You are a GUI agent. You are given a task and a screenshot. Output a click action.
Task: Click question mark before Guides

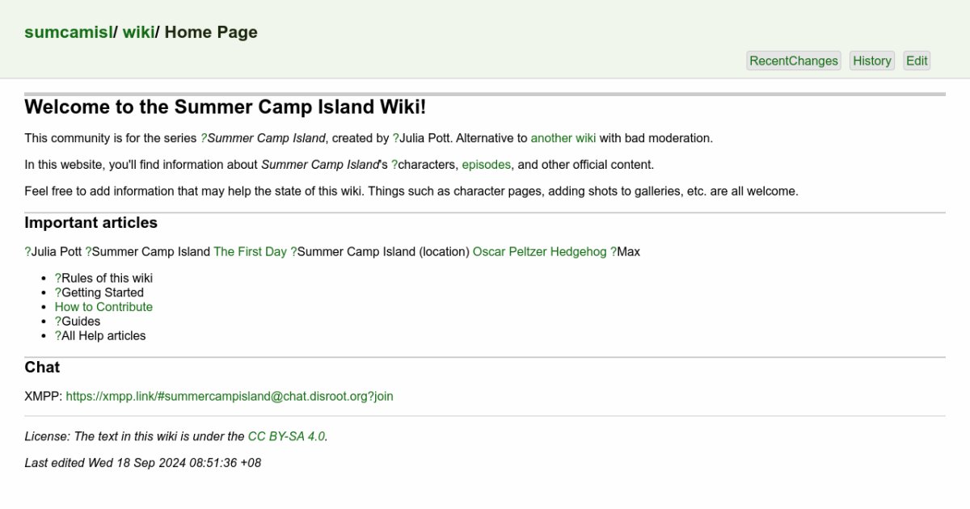click(x=58, y=322)
